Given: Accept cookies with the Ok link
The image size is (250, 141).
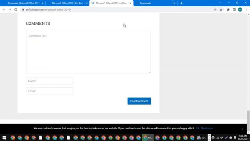Looking at the screenshot, I should click(x=198, y=128).
